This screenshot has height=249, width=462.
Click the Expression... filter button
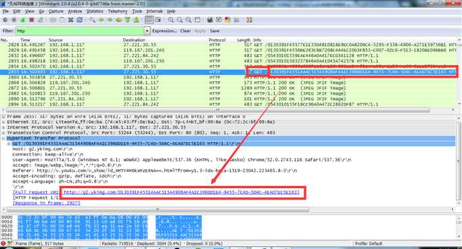(164, 30)
